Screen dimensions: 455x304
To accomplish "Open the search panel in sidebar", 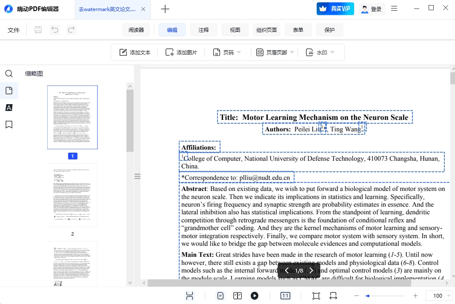I will pos(9,73).
